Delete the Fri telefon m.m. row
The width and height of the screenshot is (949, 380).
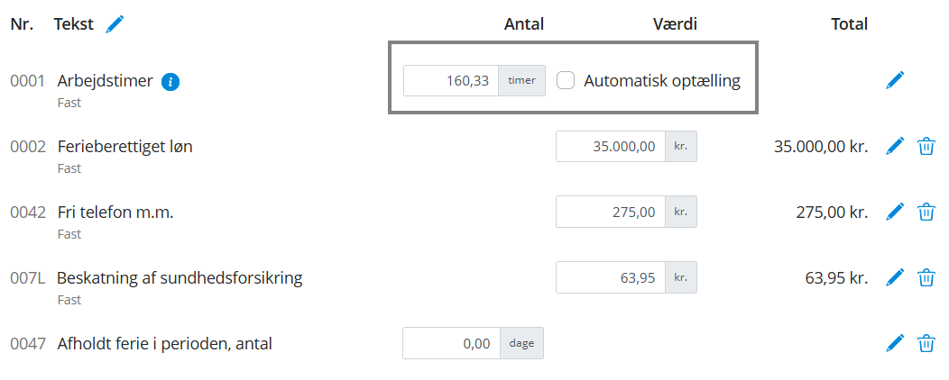pos(926,212)
